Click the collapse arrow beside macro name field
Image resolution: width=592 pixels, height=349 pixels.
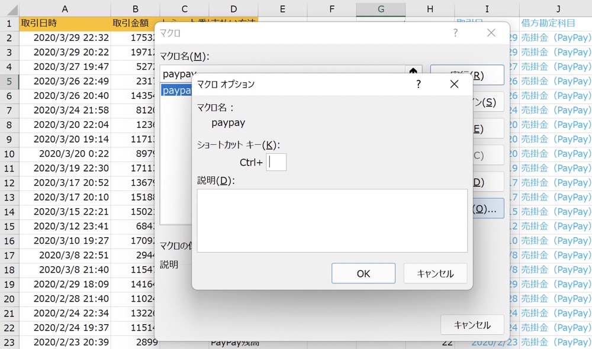(x=413, y=71)
